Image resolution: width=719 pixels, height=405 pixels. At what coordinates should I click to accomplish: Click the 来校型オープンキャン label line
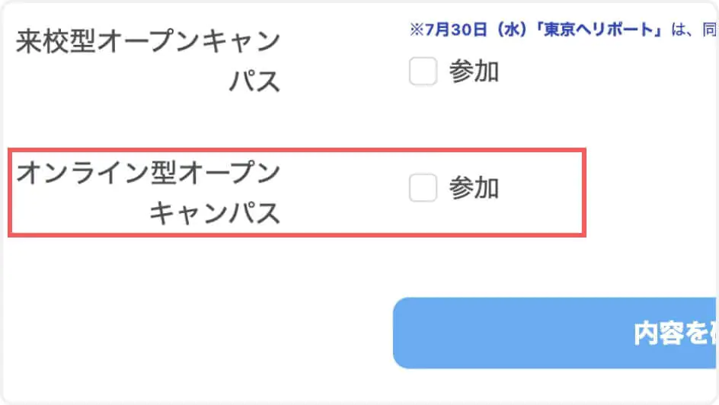[x=149, y=41]
